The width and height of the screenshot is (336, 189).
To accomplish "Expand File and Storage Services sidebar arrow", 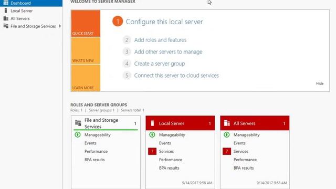I will coord(60,26).
